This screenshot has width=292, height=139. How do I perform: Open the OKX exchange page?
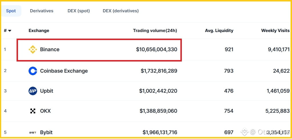(x=45, y=111)
